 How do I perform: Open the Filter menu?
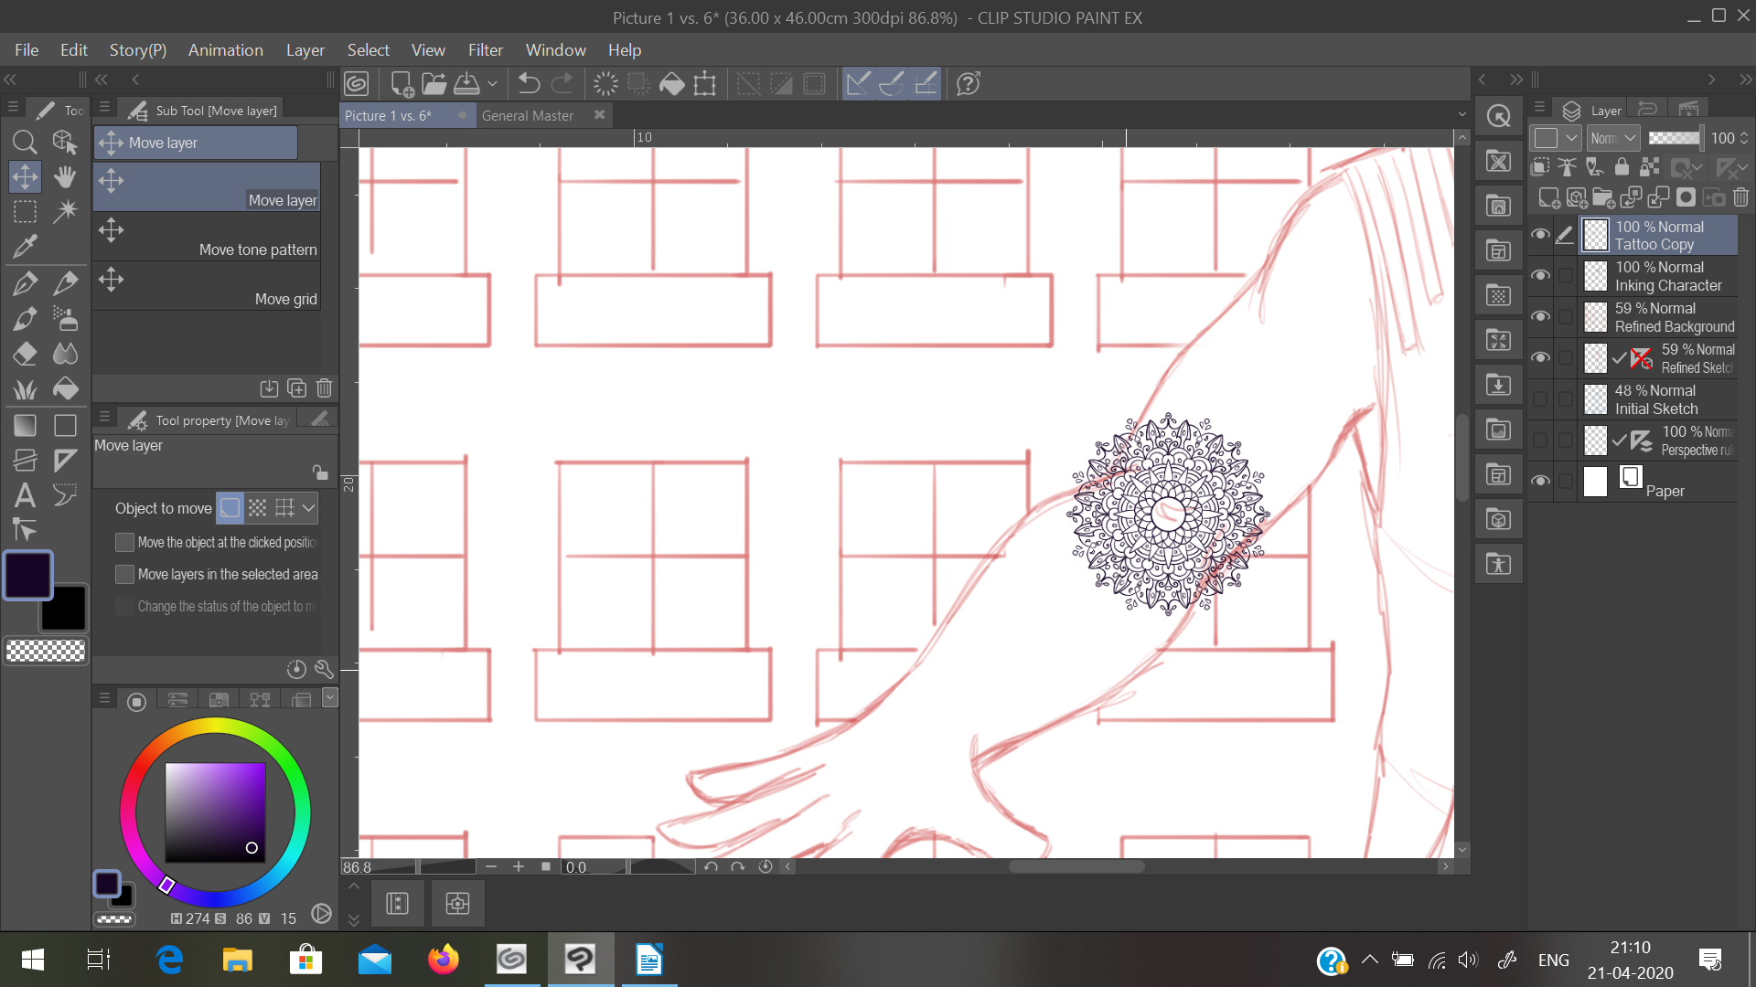pyautogui.click(x=485, y=50)
